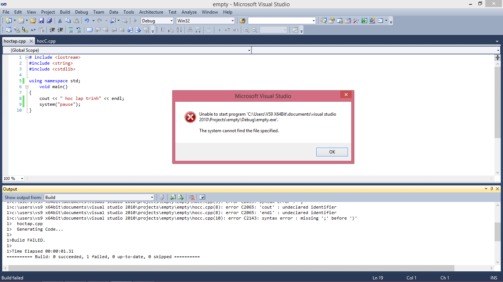This screenshot has height=282, width=503.
Task: Click inside the Find search input box
Action: tap(279, 21)
